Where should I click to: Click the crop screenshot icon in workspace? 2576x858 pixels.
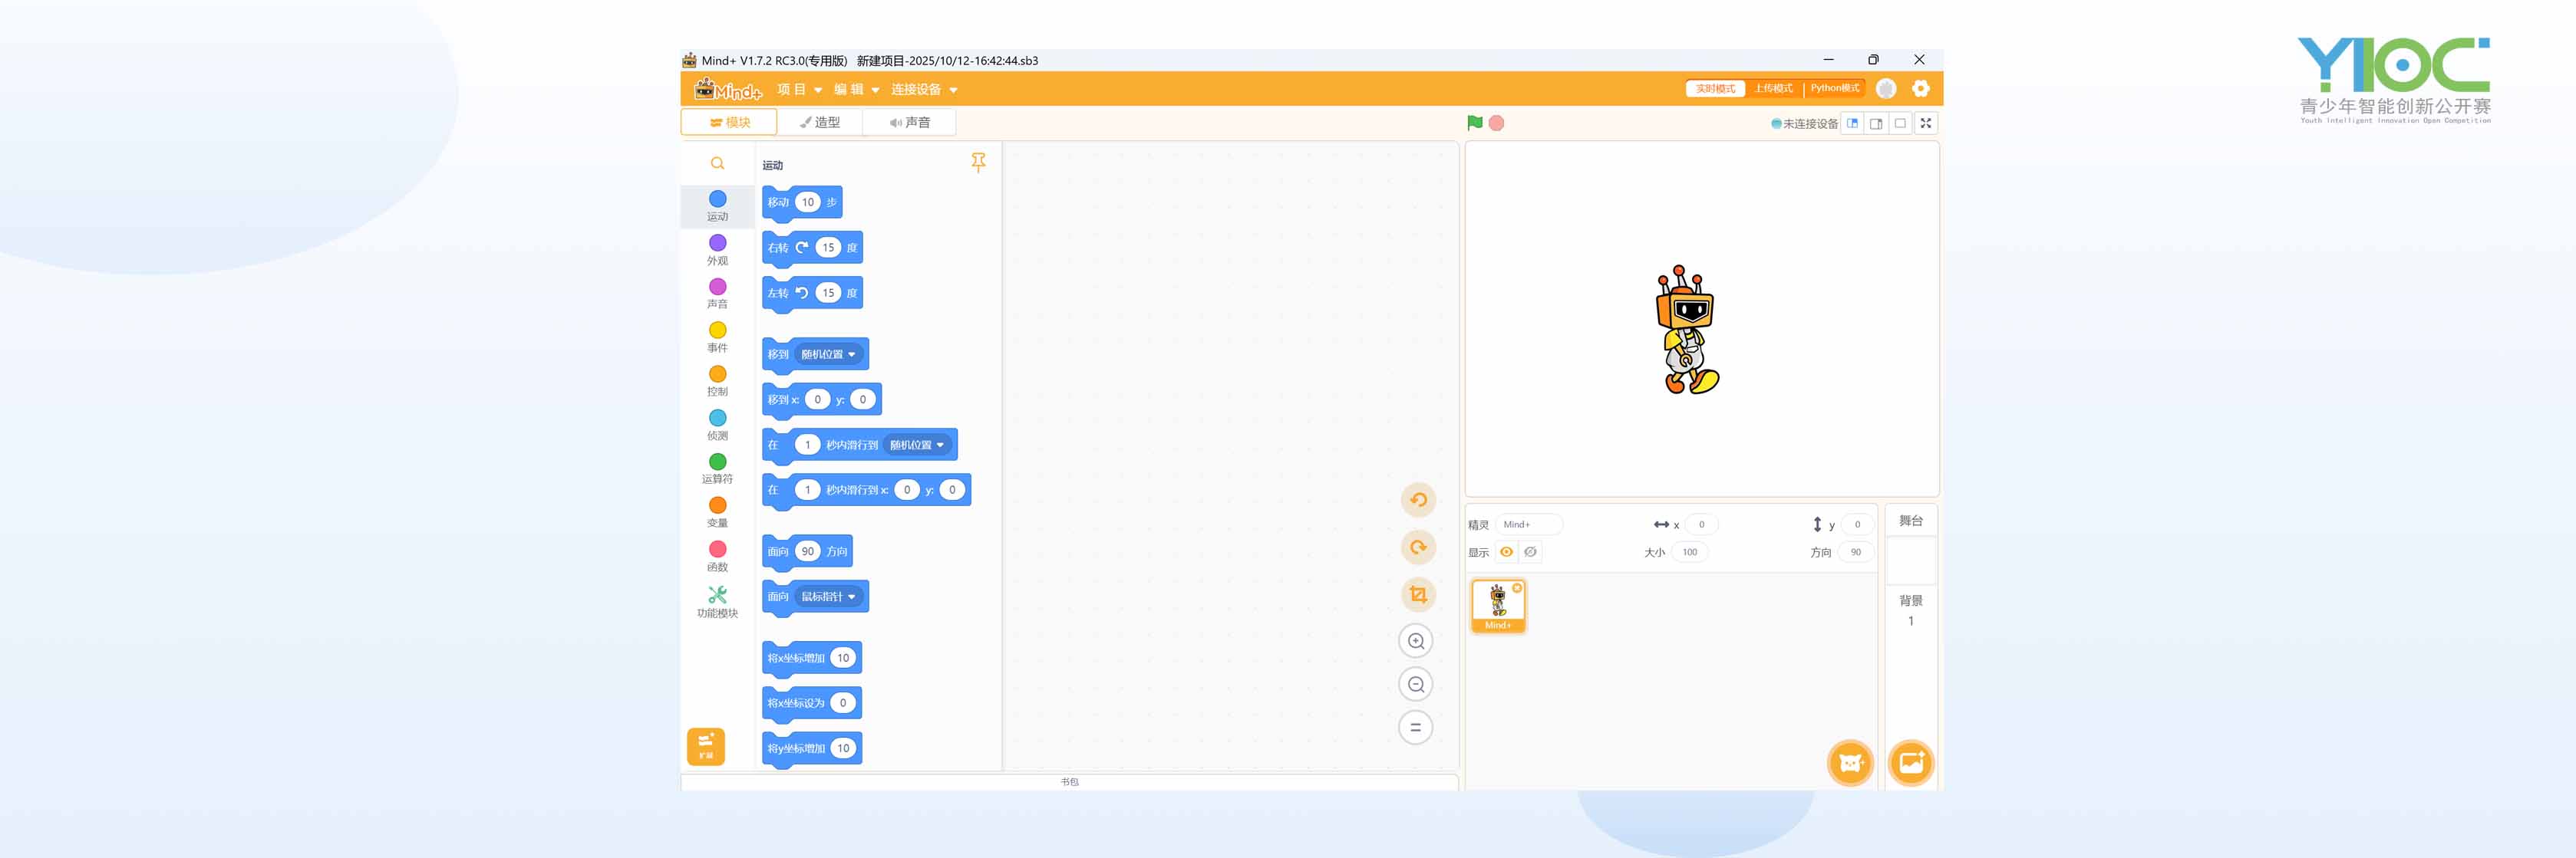[1417, 594]
